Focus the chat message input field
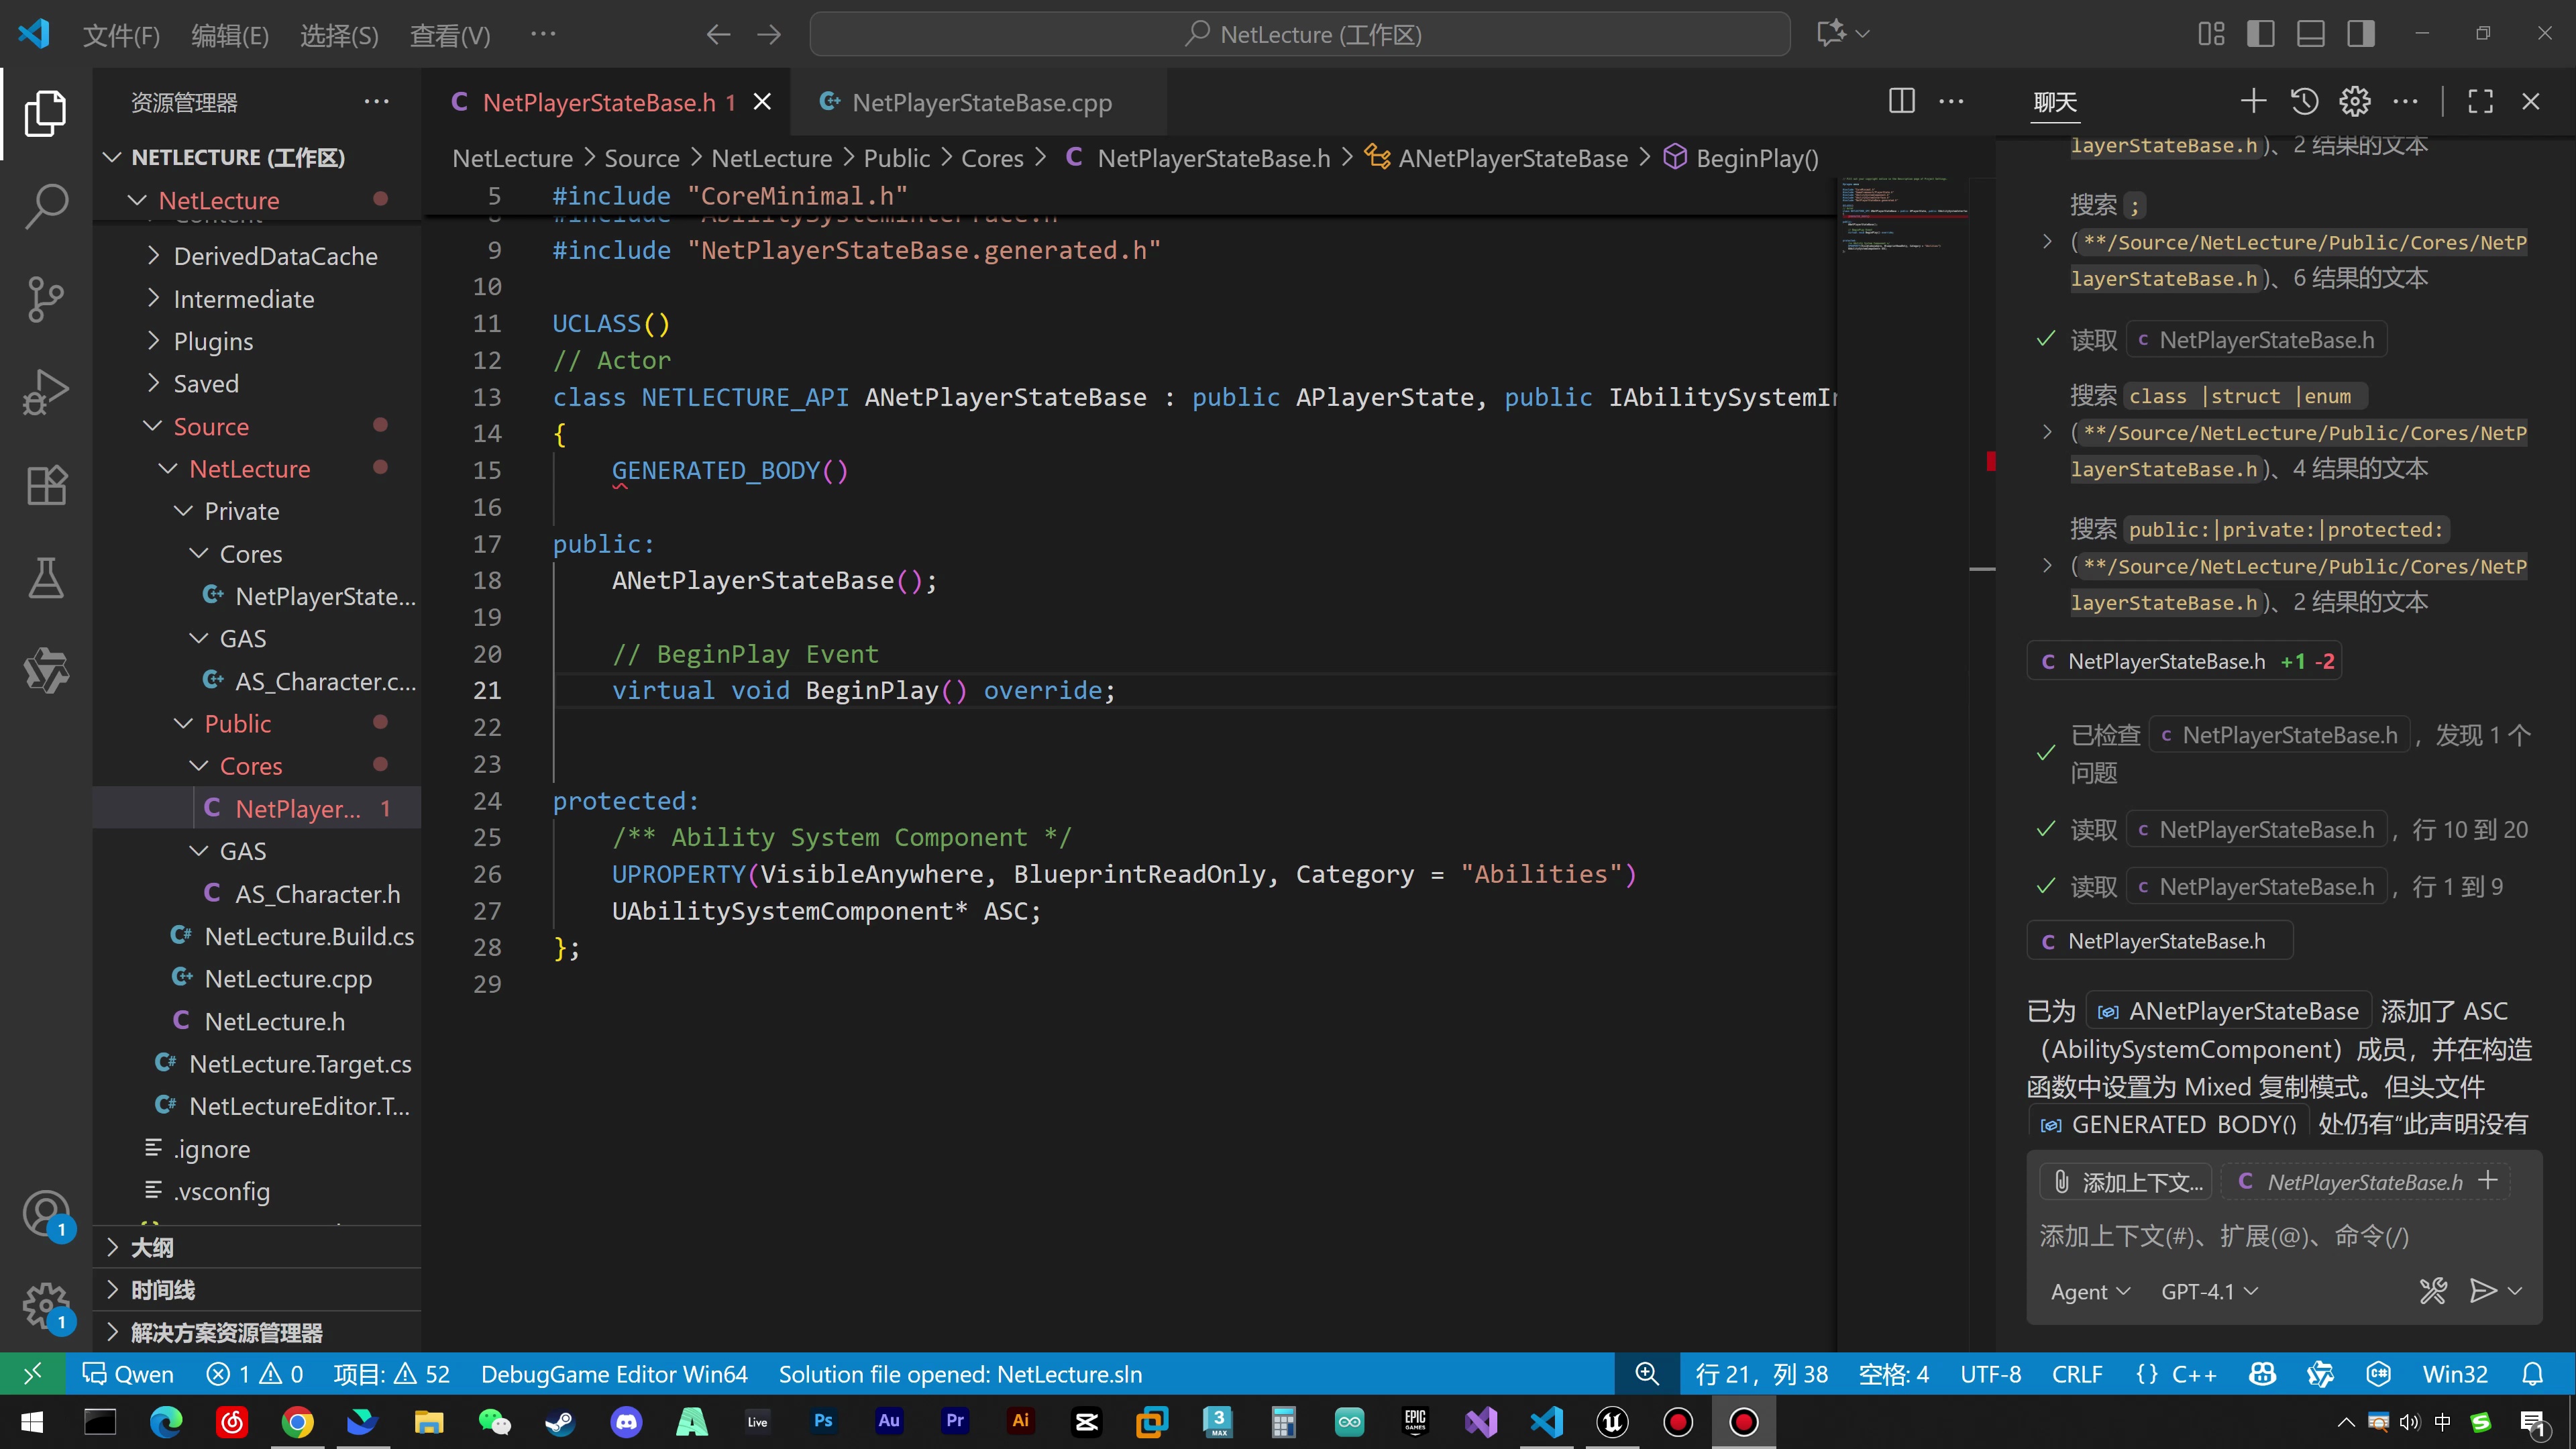Image resolution: width=2576 pixels, height=1449 pixels. coord(2283,1236)
